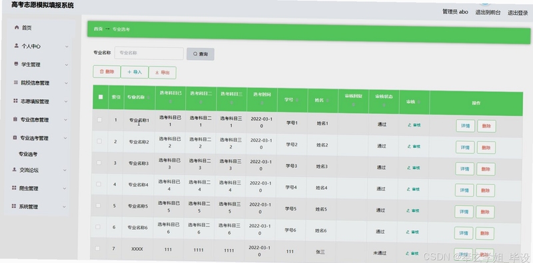The image size is (533, 263).
Task: Check the checkbox for row 专业名称4
Action: click(98, 184)
